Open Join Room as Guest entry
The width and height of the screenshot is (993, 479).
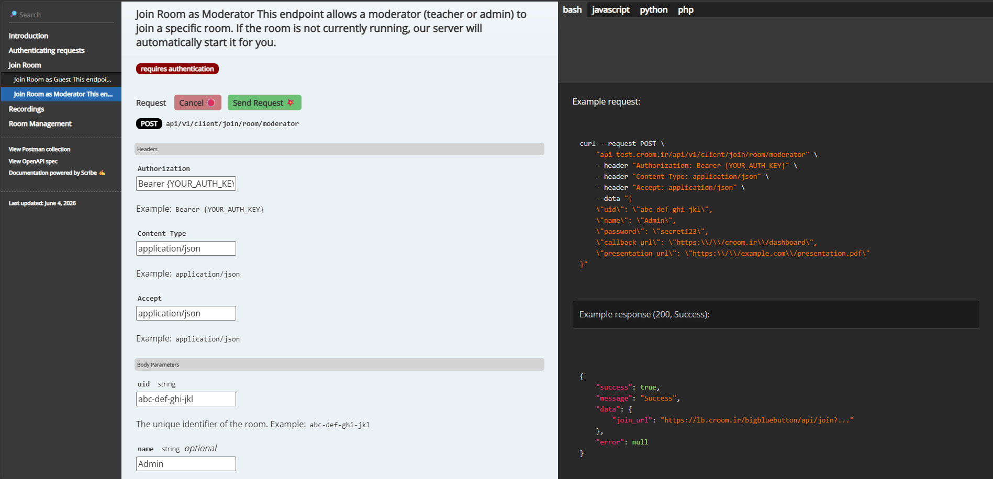[62, 79]
